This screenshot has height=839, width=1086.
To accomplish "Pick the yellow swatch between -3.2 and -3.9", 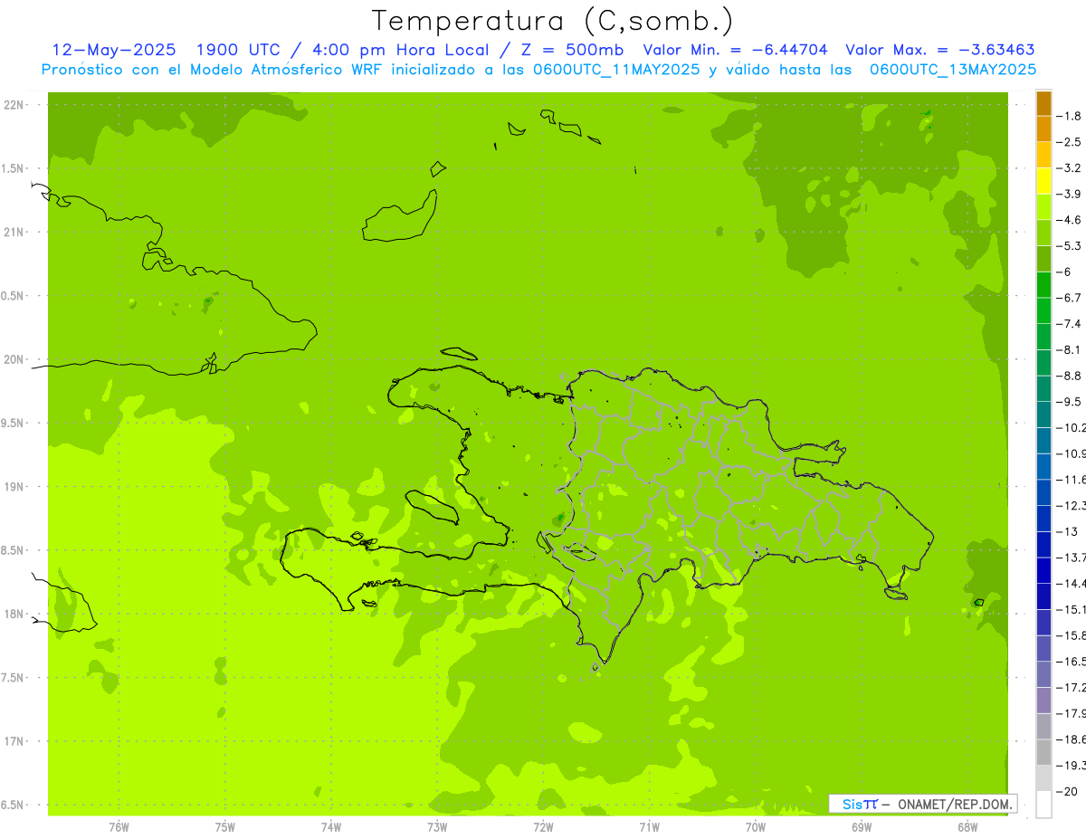I will [1043, 181].
